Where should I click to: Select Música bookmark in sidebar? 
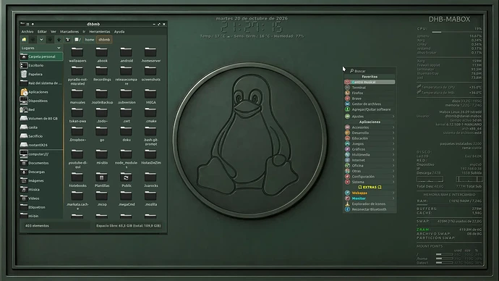(41, 190)
